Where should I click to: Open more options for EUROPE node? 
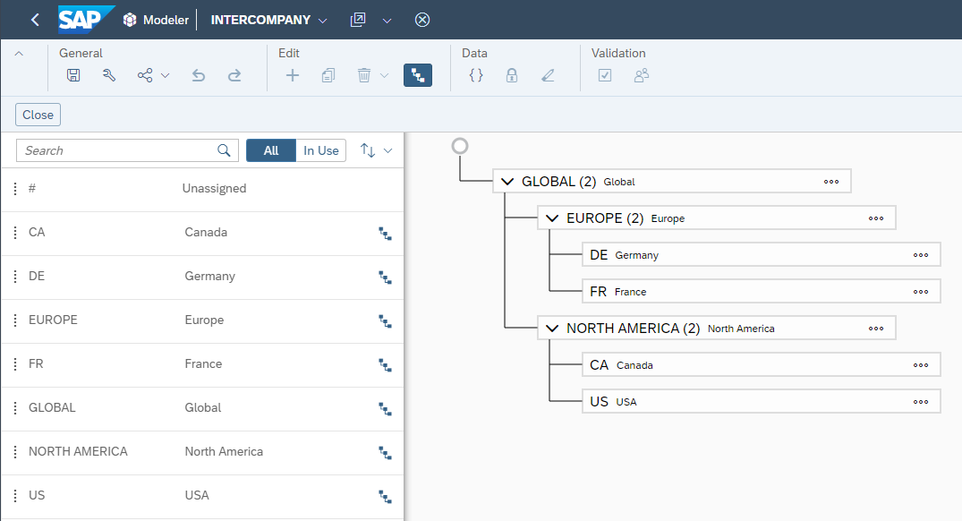pos(876,218)
